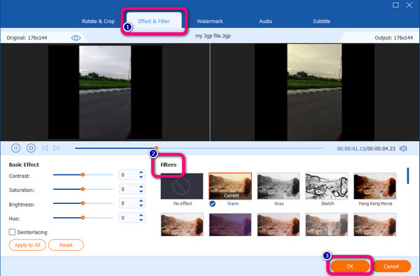
Task: Click the playback time 00:00:01.15/00:00:04.23
Action: 366,149
